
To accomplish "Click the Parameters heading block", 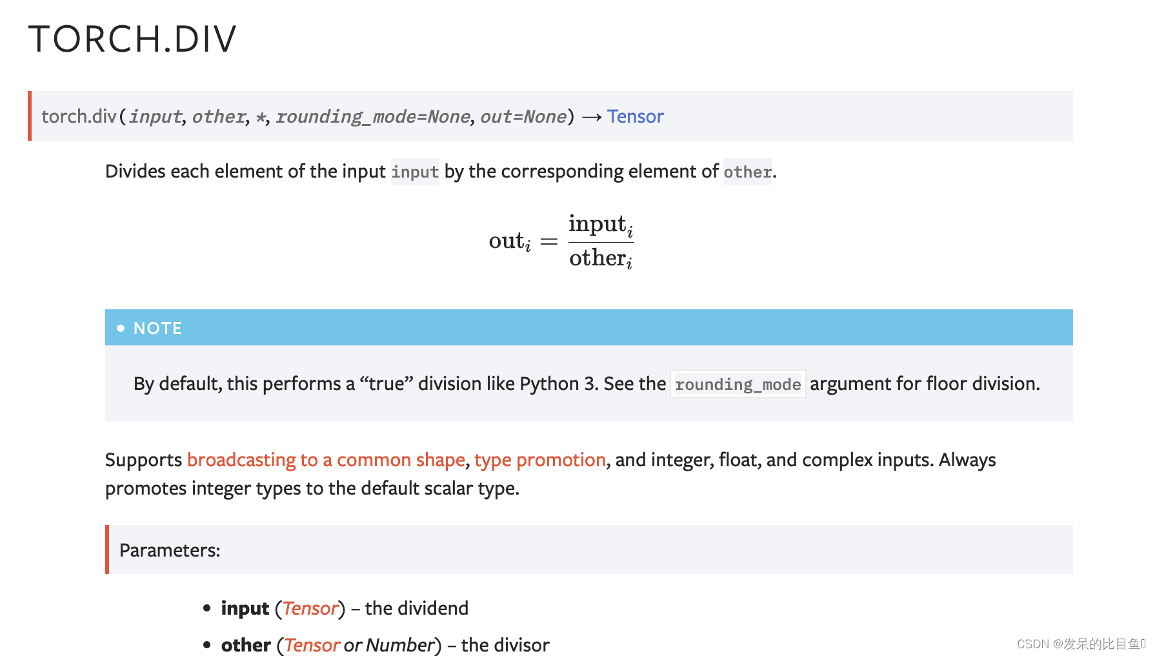I will point(169,549).
